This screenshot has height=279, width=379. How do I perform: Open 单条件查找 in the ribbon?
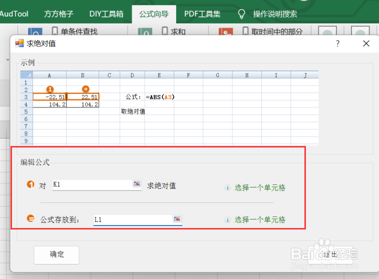pos(75,31)
